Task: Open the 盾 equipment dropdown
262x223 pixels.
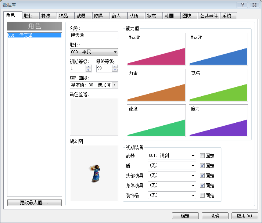Action: click(172, 166)
